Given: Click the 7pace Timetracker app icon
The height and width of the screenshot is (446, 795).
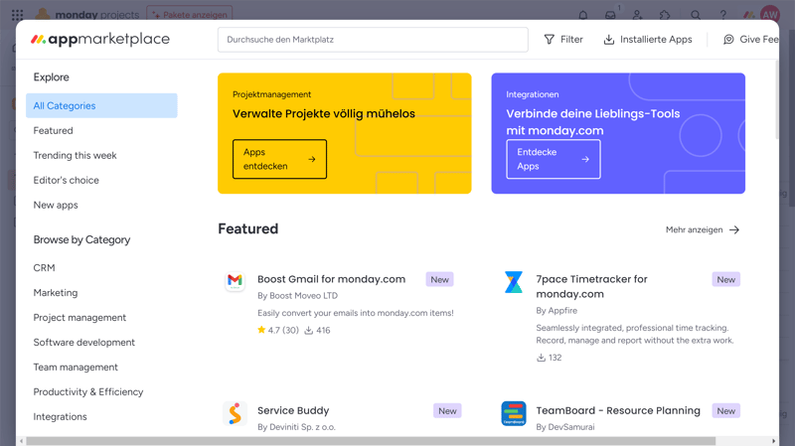Looking at the screenshot, I should coord(513,283).
